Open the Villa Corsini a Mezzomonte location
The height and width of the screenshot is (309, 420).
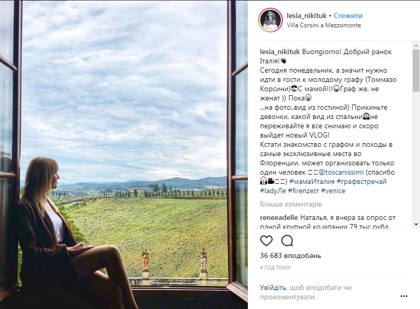click(324, 25)
